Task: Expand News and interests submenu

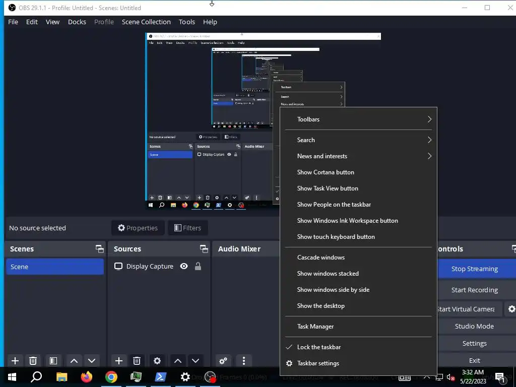Action: (358, 156)
